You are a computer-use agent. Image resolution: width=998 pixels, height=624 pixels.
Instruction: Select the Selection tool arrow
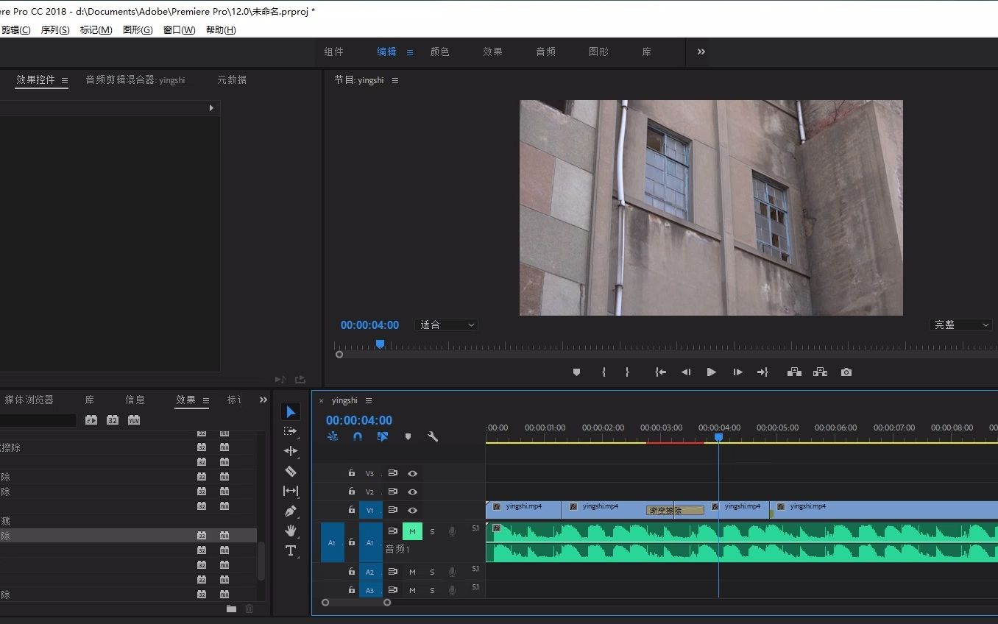[x=291, y=411]
